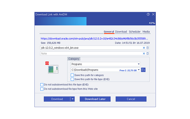Click the Download Later button

tap(95, 99)
